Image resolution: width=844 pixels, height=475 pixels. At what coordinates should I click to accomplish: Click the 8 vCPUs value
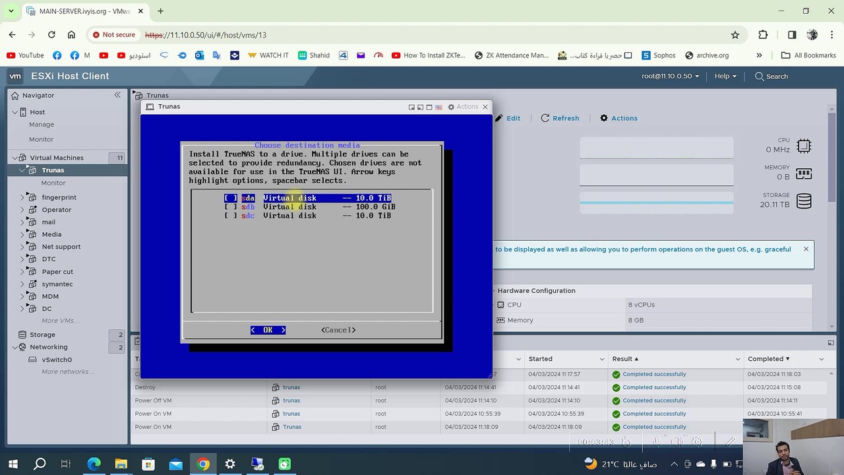coord(642,305)
